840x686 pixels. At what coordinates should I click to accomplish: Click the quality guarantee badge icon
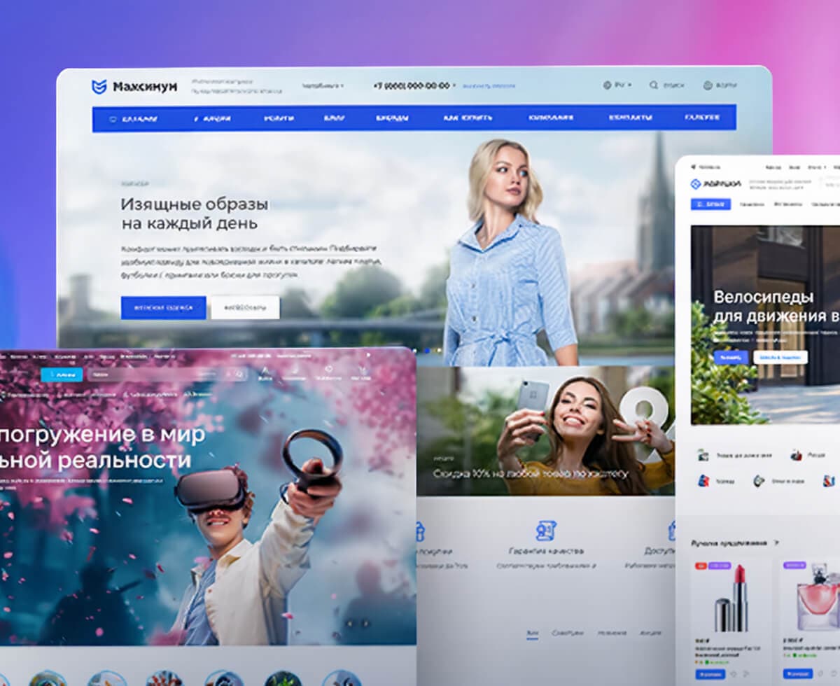(545, 531)
